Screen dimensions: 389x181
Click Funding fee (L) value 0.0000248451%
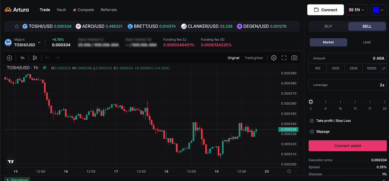pos(179,45)
